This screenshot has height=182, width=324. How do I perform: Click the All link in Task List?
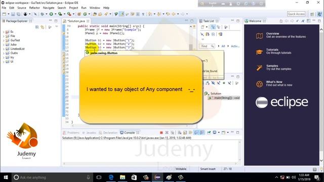[x=223, y=46]
